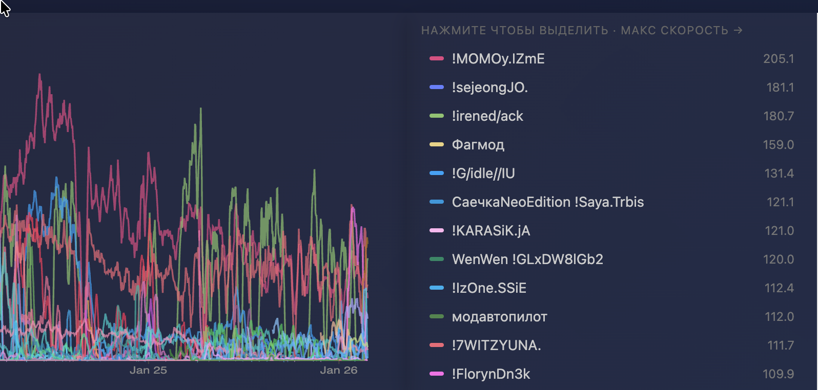The image size is (818, 390).
Task: Click the red !7WITZYUNA. color swatch
Action: pos(437,345)
